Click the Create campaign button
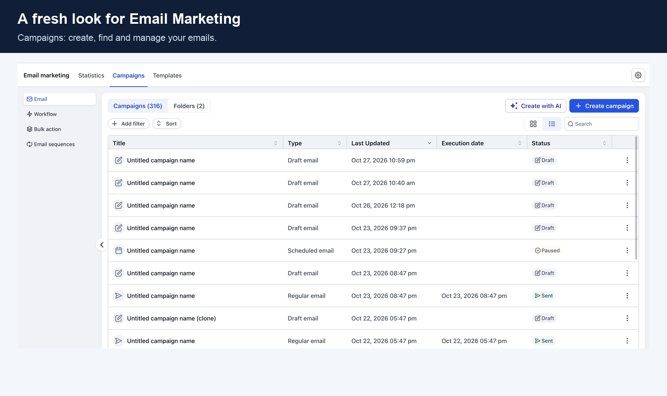This screenshot has width=667, height=396. pos(604,106)
